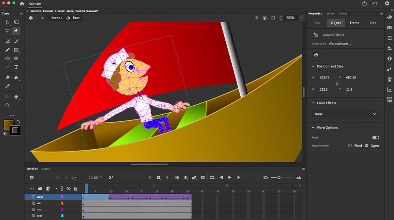The width and height of the screenshot is (394, 220).
Task: Open the Assets panel tab
Action: pyautogui.click(x=343, y=13)
